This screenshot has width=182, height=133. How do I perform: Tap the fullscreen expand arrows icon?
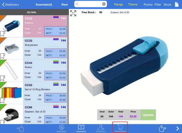click(73, 13)
